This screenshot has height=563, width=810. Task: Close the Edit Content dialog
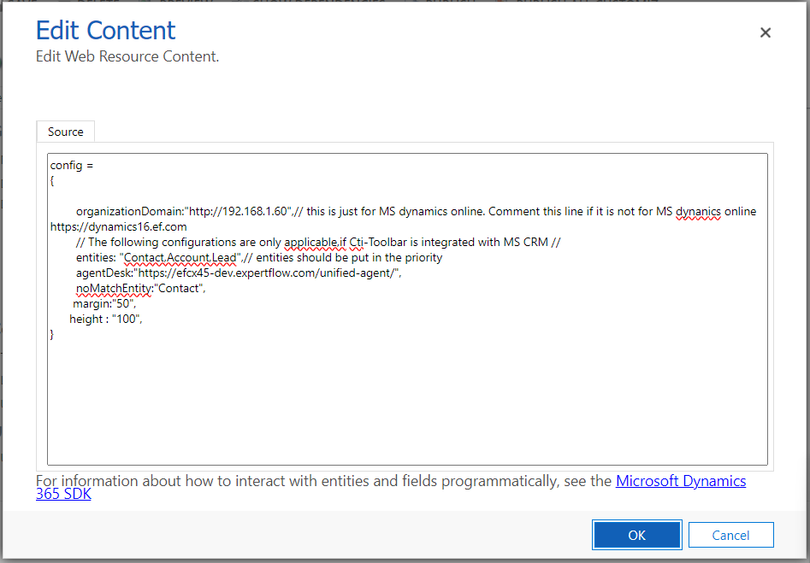[x=766, y=32]
